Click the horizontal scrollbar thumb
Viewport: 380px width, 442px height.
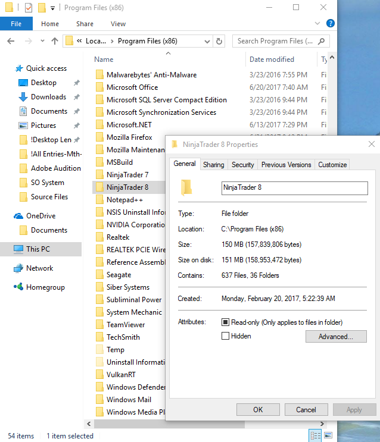pos(169,424)
